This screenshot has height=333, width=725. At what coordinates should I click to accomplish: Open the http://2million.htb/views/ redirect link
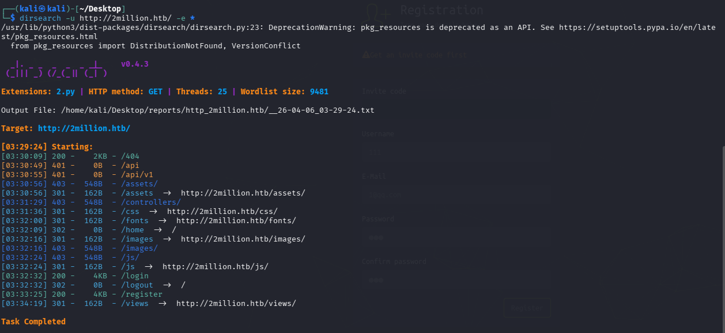[x=236, y=304]
